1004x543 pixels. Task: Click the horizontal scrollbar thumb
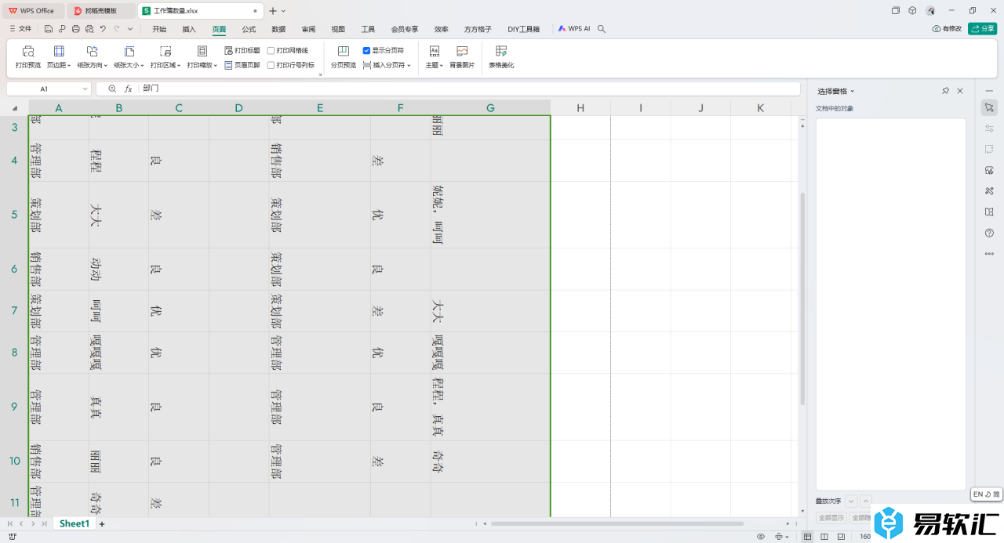point(617,523)
